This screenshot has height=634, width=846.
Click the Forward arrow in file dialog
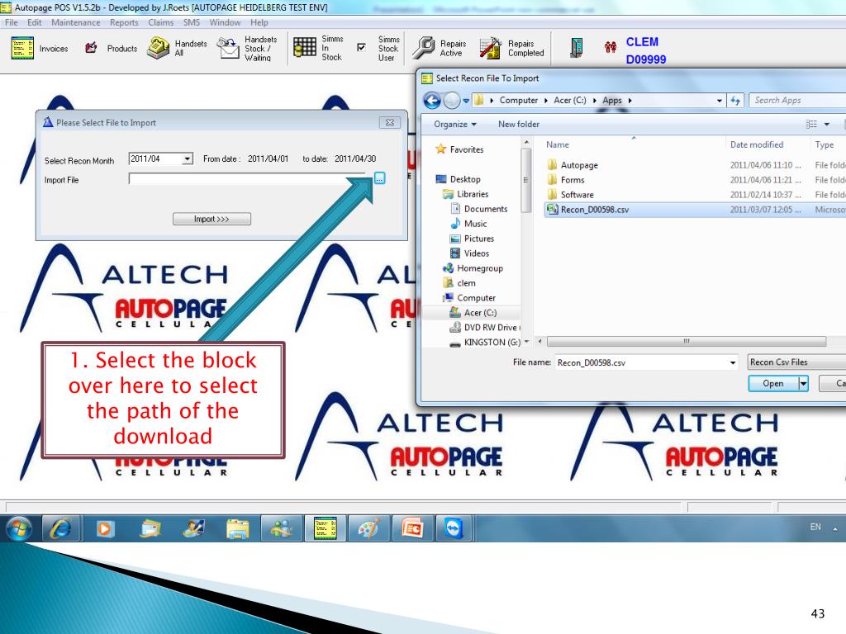[x=452, y=100]
